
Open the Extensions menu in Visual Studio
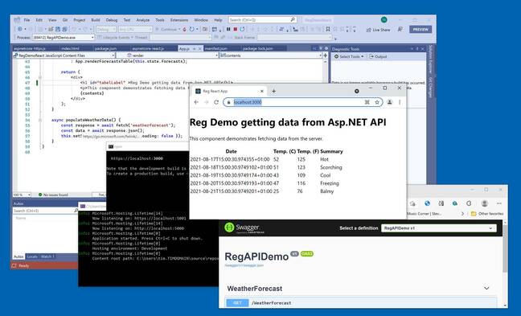tap(179, 20)
